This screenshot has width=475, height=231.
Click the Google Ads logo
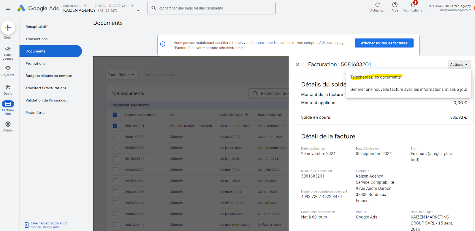[x=38, y=8]
